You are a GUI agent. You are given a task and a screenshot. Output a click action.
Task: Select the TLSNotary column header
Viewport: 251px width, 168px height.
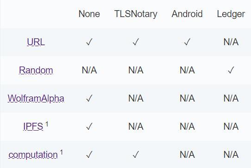pyautogui.click(x=136, y=14)
